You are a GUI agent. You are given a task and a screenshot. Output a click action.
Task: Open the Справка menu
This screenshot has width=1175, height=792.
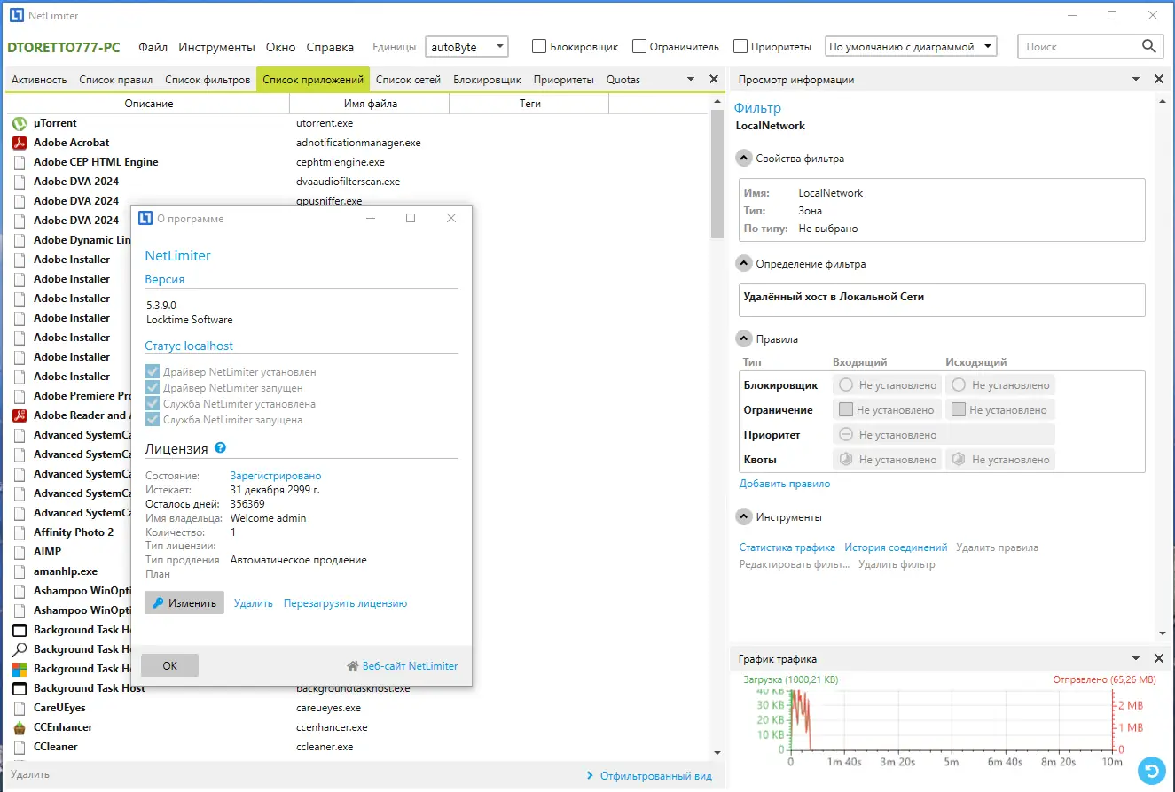pos(330,47)
